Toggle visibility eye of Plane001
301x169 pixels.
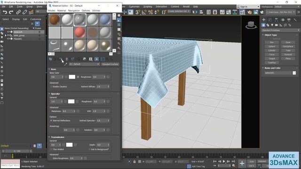8,38
